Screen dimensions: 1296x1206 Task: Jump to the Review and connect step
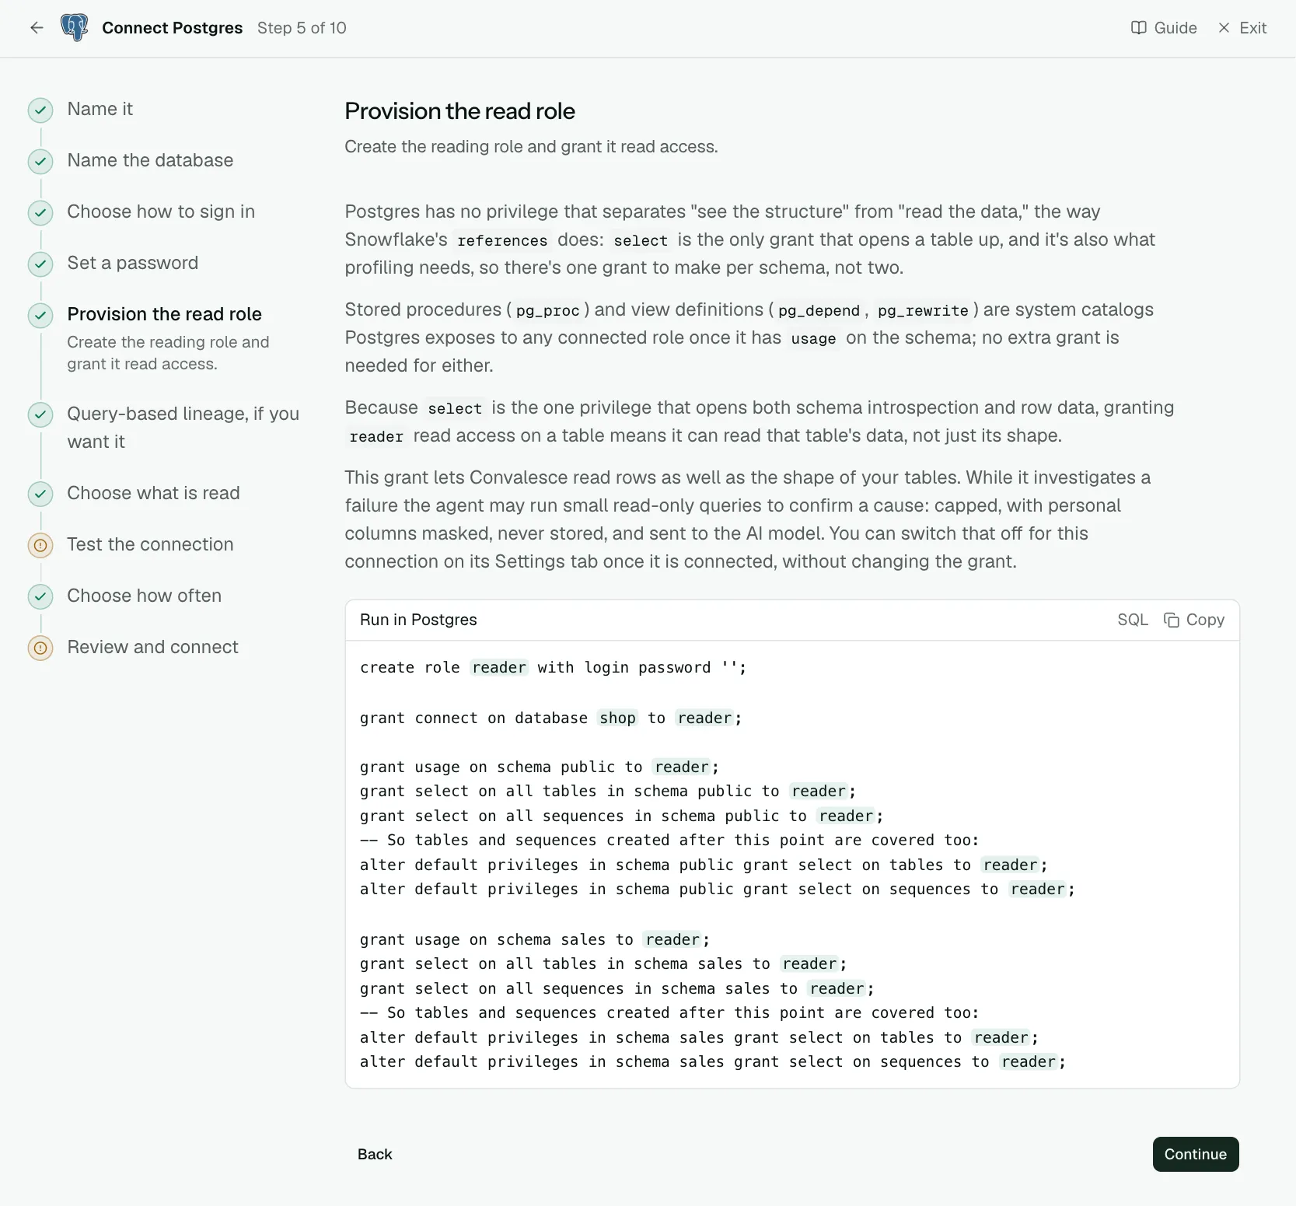click(153, 647)
